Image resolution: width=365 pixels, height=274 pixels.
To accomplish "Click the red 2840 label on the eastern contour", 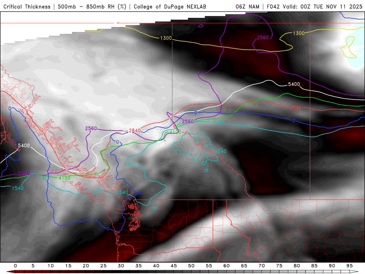I will coord(296,107).
